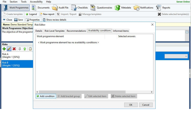
Task: Open the Work Programmes section
Action: pos(16,8)
